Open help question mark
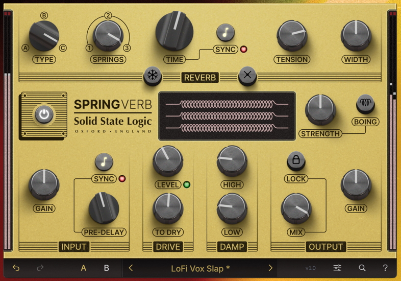401x281 pixels. pos(385,268)
